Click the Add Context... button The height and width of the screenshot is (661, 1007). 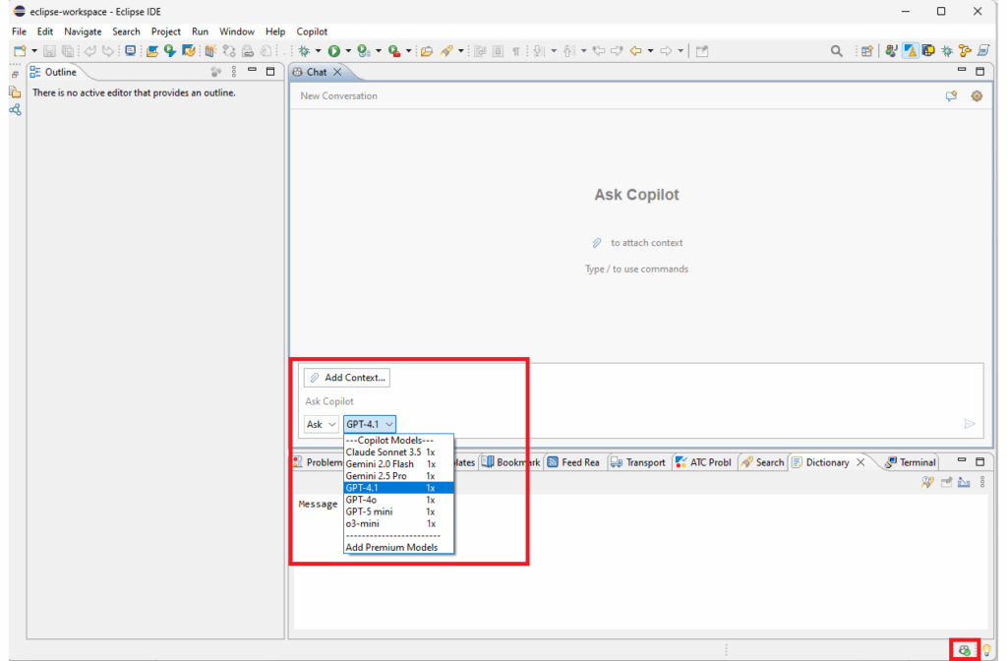click(347, 378)
